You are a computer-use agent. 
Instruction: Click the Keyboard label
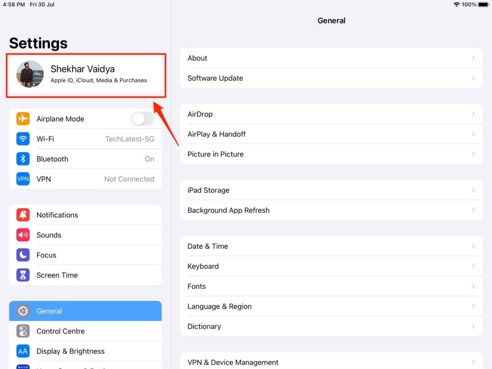coord(203,266)
